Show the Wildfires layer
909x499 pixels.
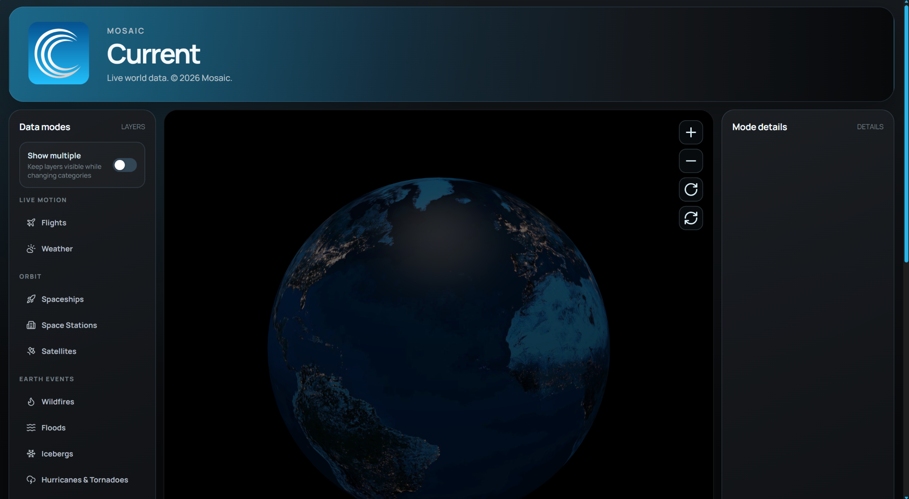pyautogui.click(x=82, y=401)
